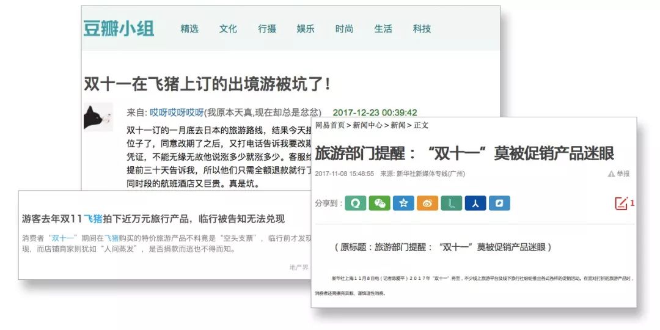Go to the 生活 tab
Image resolution: width=660 pixels, height=330 pixels.
coord(383,29)
